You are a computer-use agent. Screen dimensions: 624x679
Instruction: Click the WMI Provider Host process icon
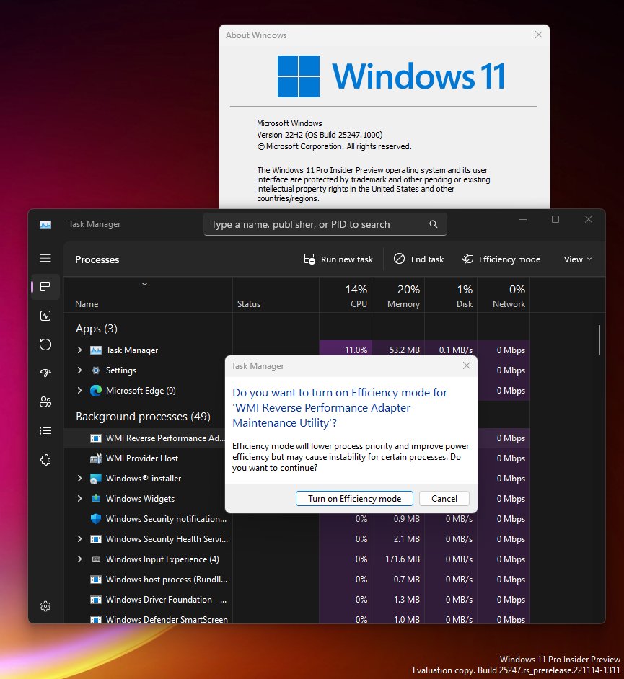[96, 458]
